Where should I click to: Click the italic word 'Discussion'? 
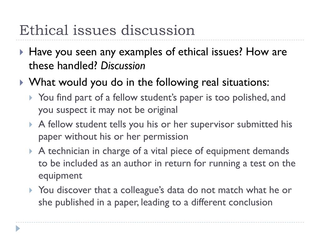pyautogui.click(x=123, y=66)
